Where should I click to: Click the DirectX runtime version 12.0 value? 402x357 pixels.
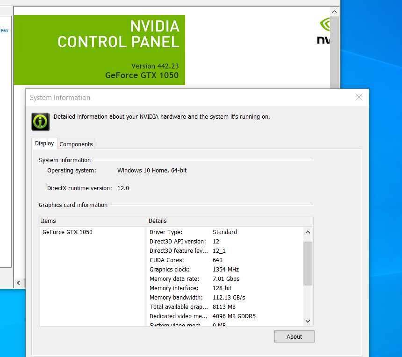(123, 188)
